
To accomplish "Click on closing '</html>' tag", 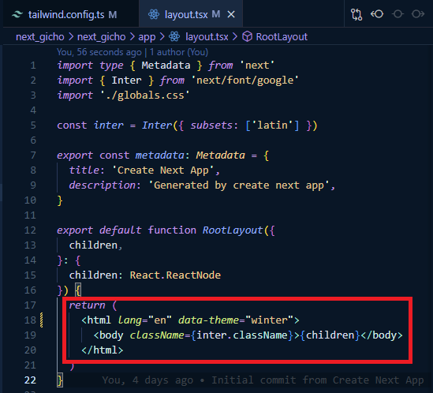I will 103,350.
